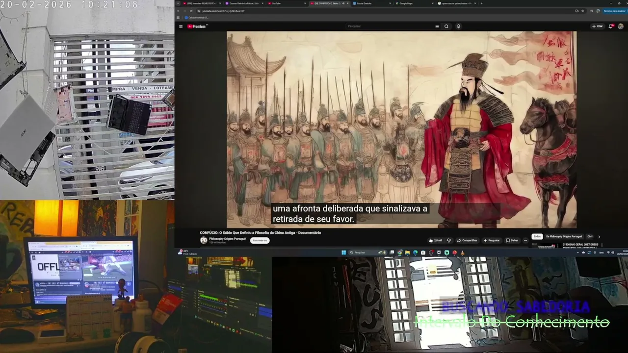Select the 'De Philosophy Origins Português' chip

[564, 236]
